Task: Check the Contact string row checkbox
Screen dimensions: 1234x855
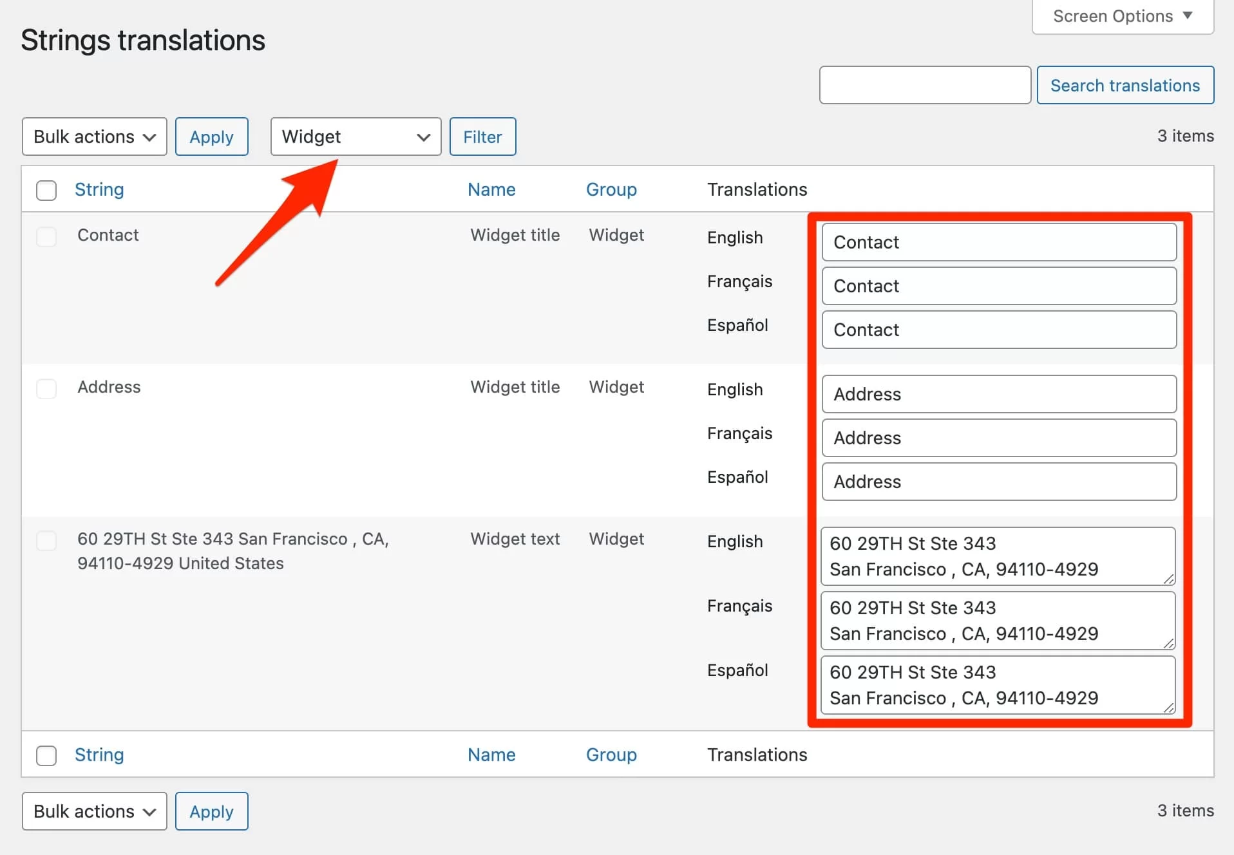Action: pos(46,237)
